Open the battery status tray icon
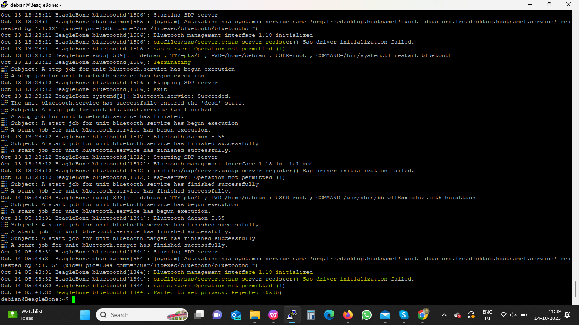This screenshot has width=579, height=325. [523, 315]
